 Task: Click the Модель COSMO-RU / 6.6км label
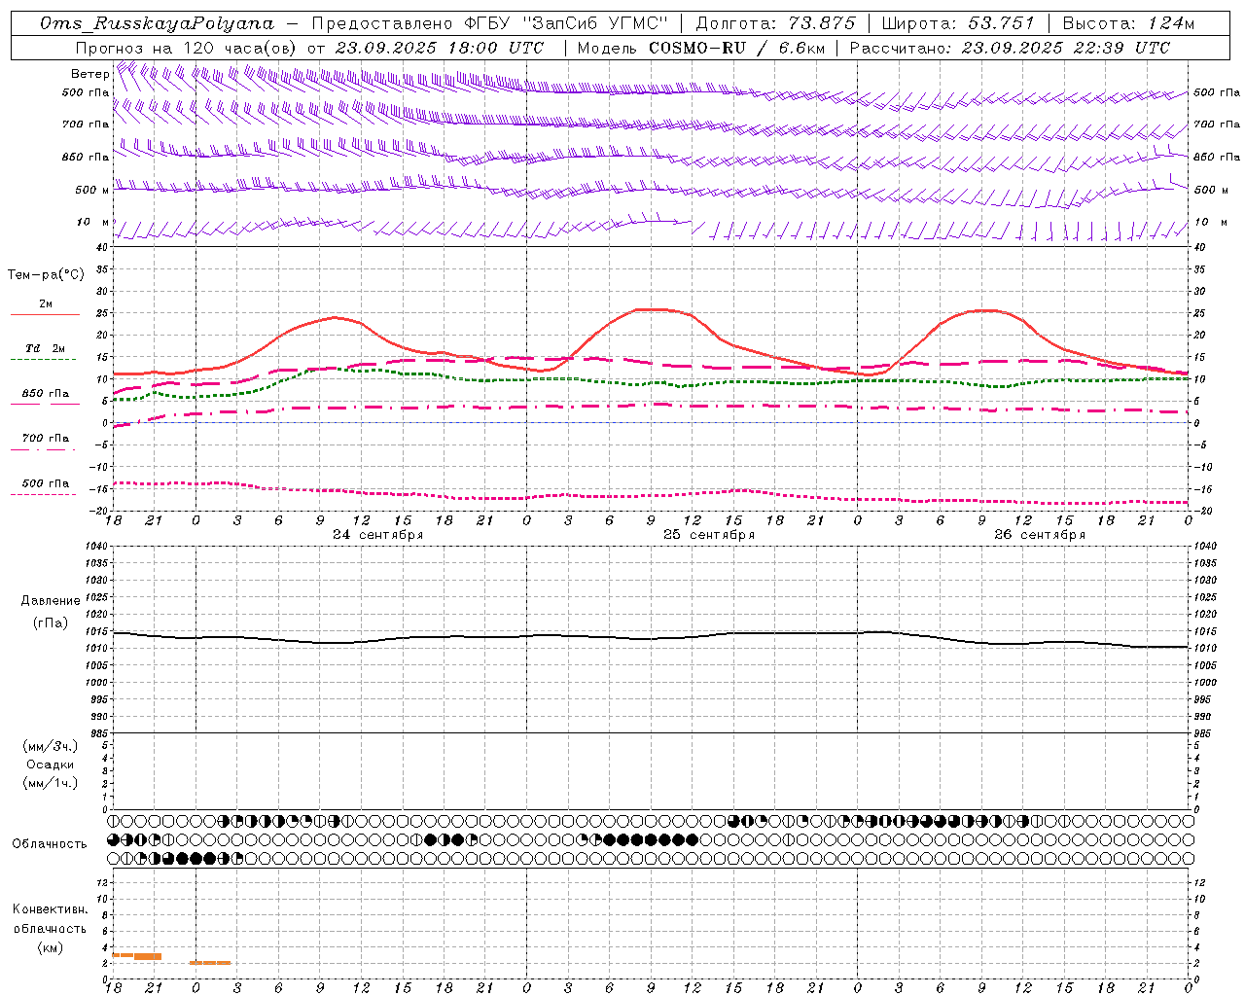tap(701, 48)
